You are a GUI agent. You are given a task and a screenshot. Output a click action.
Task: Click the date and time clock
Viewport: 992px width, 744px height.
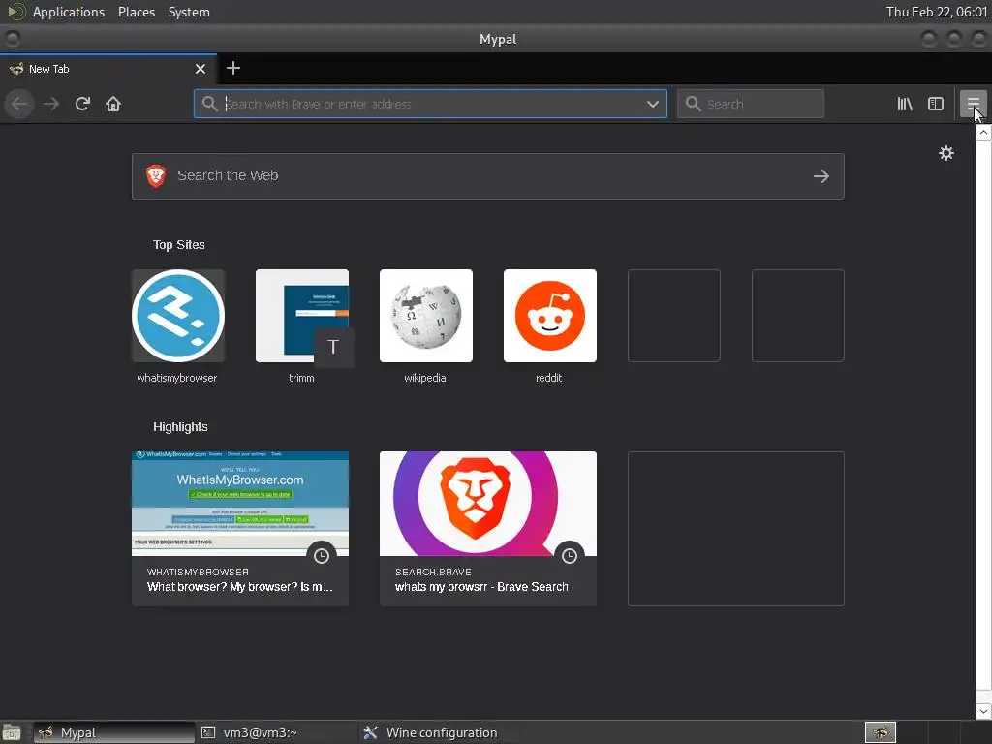(x=937, y=12)
